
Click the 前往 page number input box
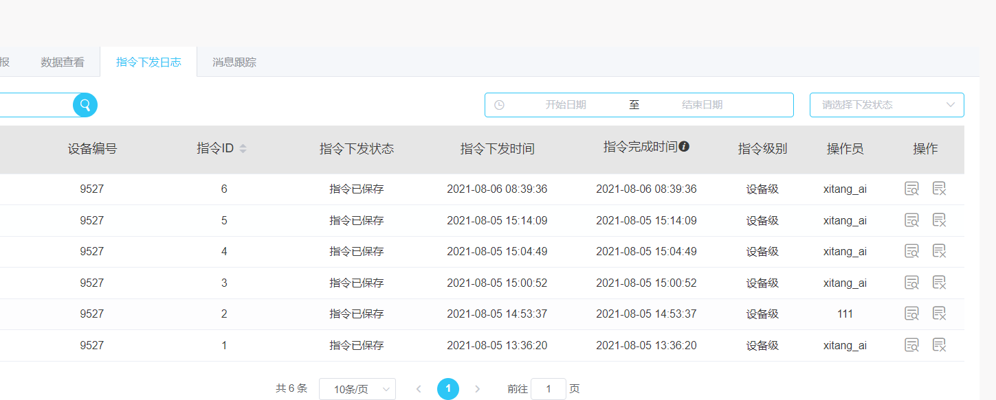click(549, 388)
